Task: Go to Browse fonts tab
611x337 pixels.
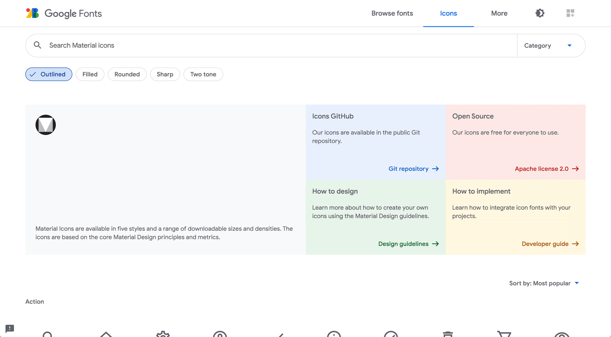Action: tap(392, 13)
